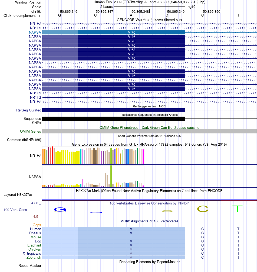The width and height of the screenshot is (257, 272).
Task: Click the Sequences track label
Action: pos(32,119)
